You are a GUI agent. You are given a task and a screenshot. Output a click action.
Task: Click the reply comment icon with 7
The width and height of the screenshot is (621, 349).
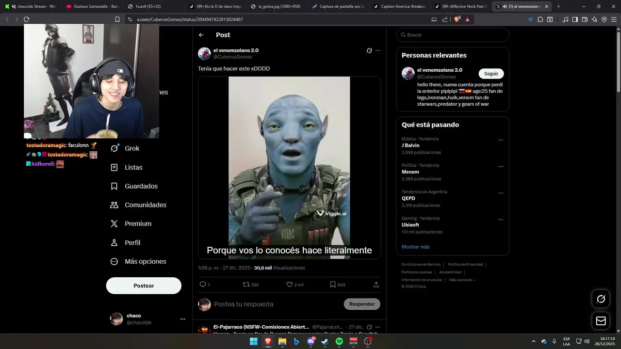tap(205, 285)
